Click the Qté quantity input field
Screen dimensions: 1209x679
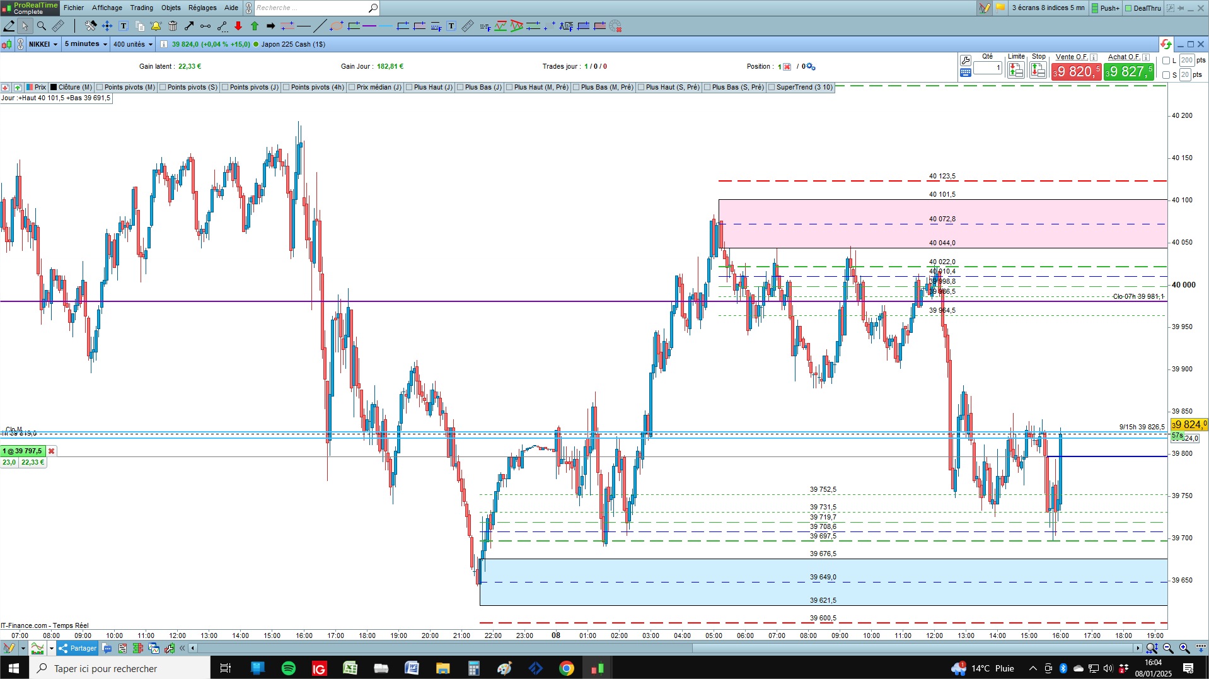point(988,67)
